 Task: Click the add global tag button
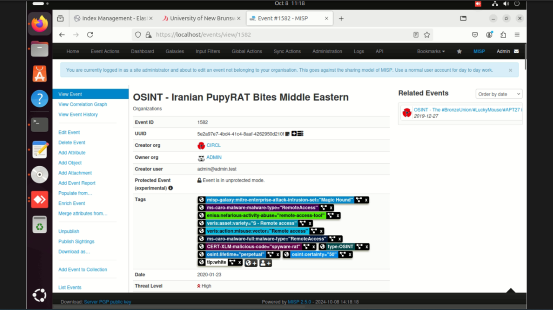pos(251,263)
